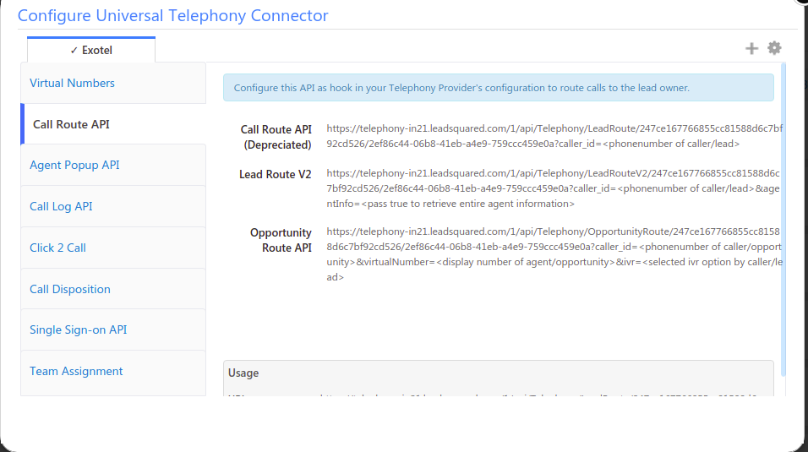Click Configure Universal Telephony Connector title
This screenshot has width=808, height=452.
[x=172, y=15]
